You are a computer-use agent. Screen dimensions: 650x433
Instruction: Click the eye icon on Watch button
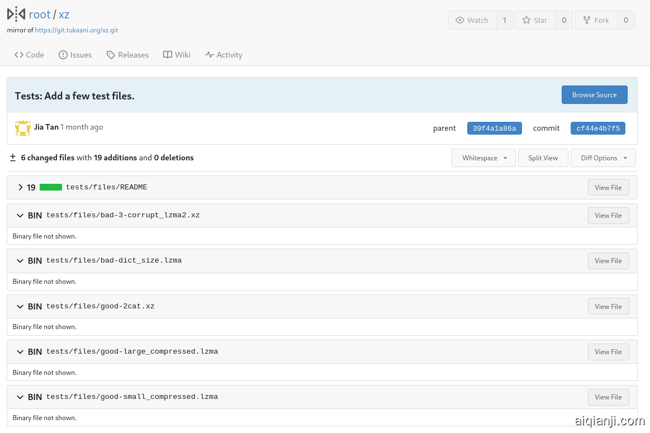coord(460,20)
